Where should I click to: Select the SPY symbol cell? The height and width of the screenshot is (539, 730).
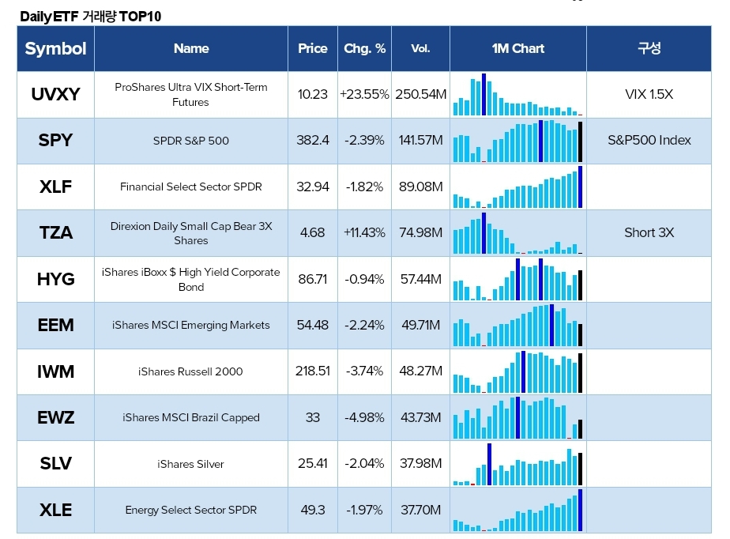click(55, 140)
